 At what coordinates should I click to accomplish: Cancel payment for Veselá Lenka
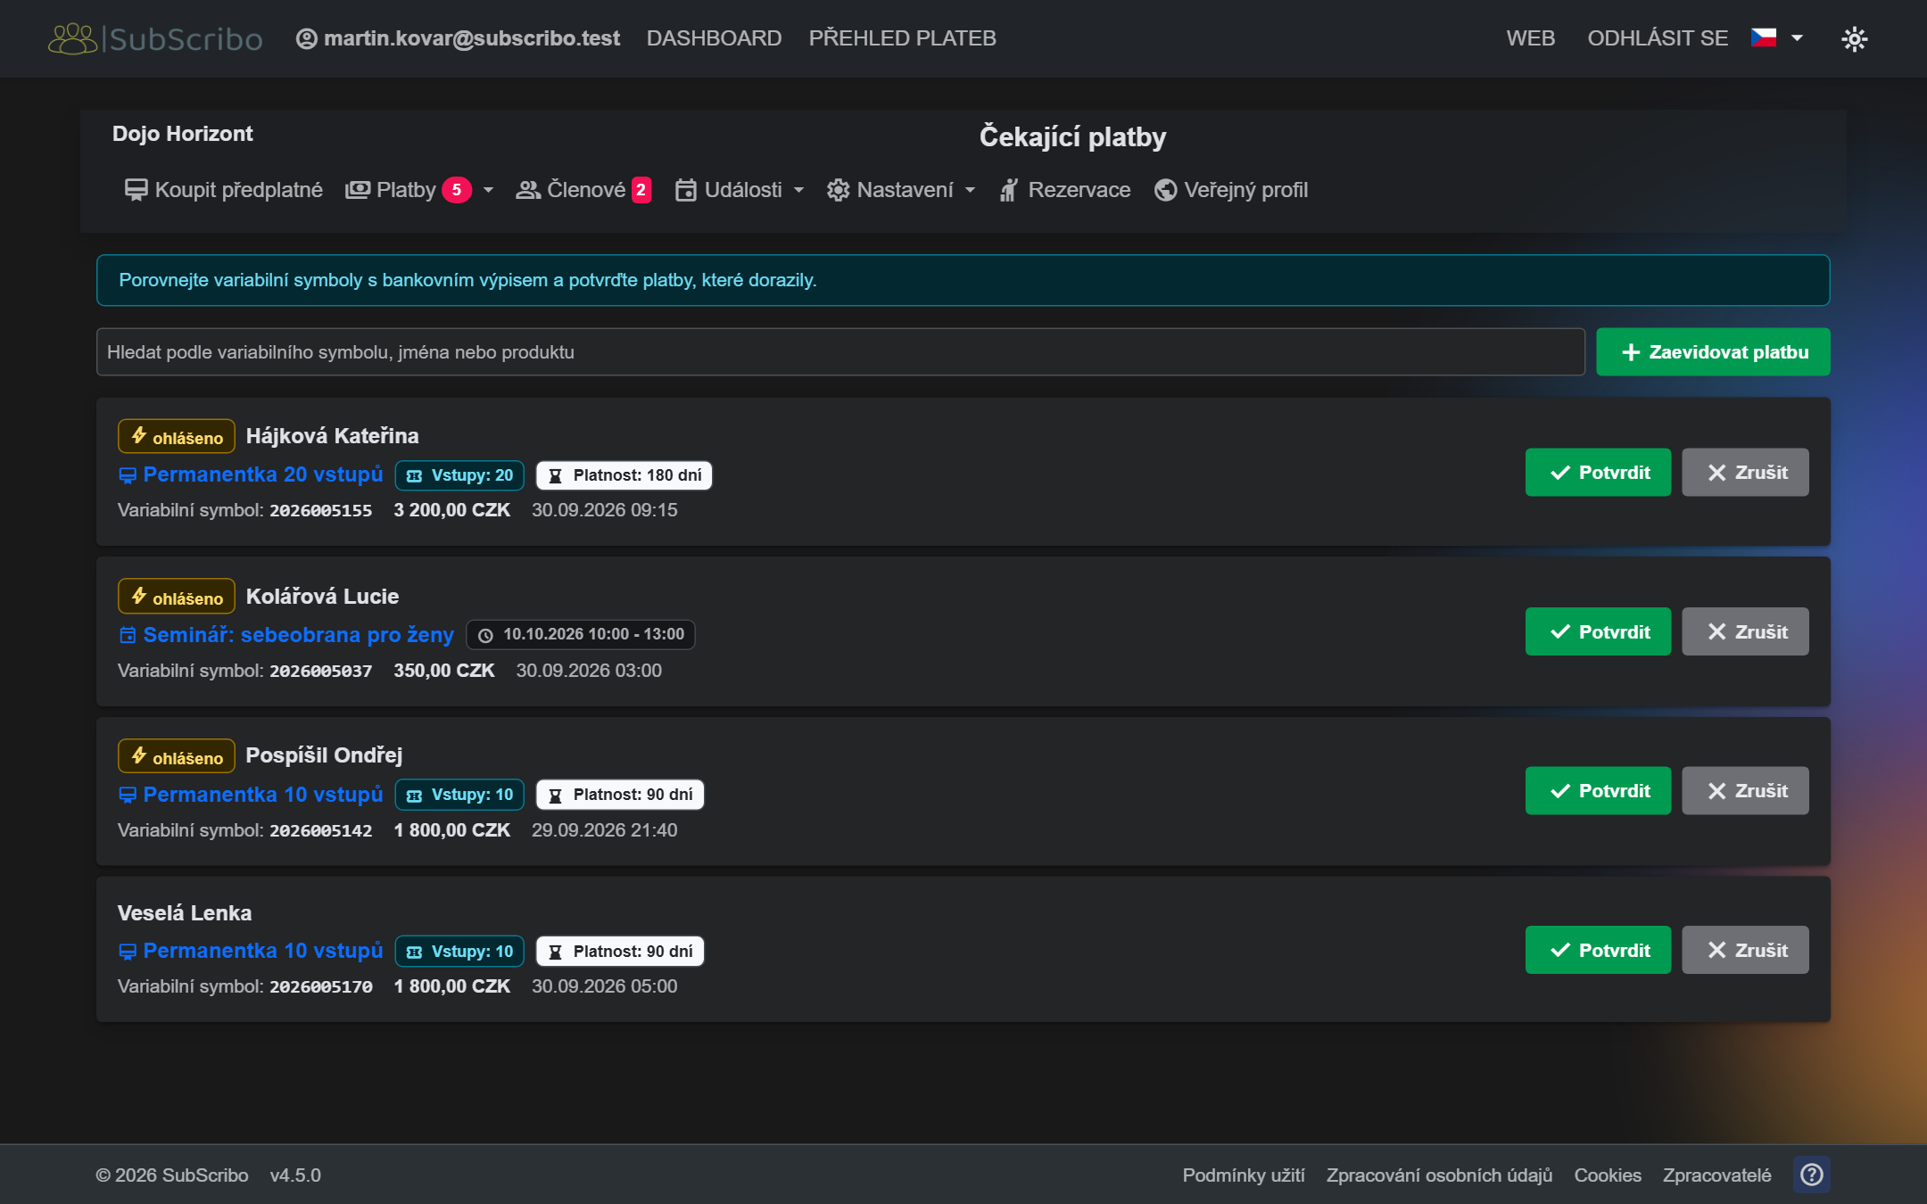(1745, 951)
